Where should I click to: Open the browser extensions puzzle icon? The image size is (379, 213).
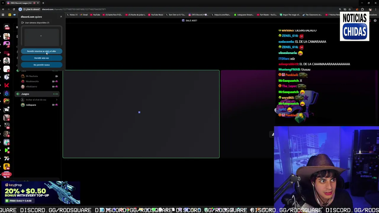click(362, 9)
